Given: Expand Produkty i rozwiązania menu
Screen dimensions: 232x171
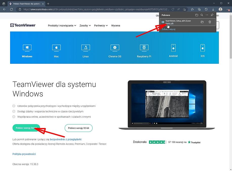Looking at the screenshot, I should point(62,26).
